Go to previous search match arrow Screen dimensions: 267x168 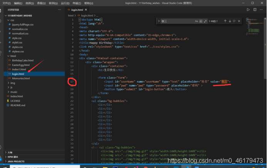225,21
